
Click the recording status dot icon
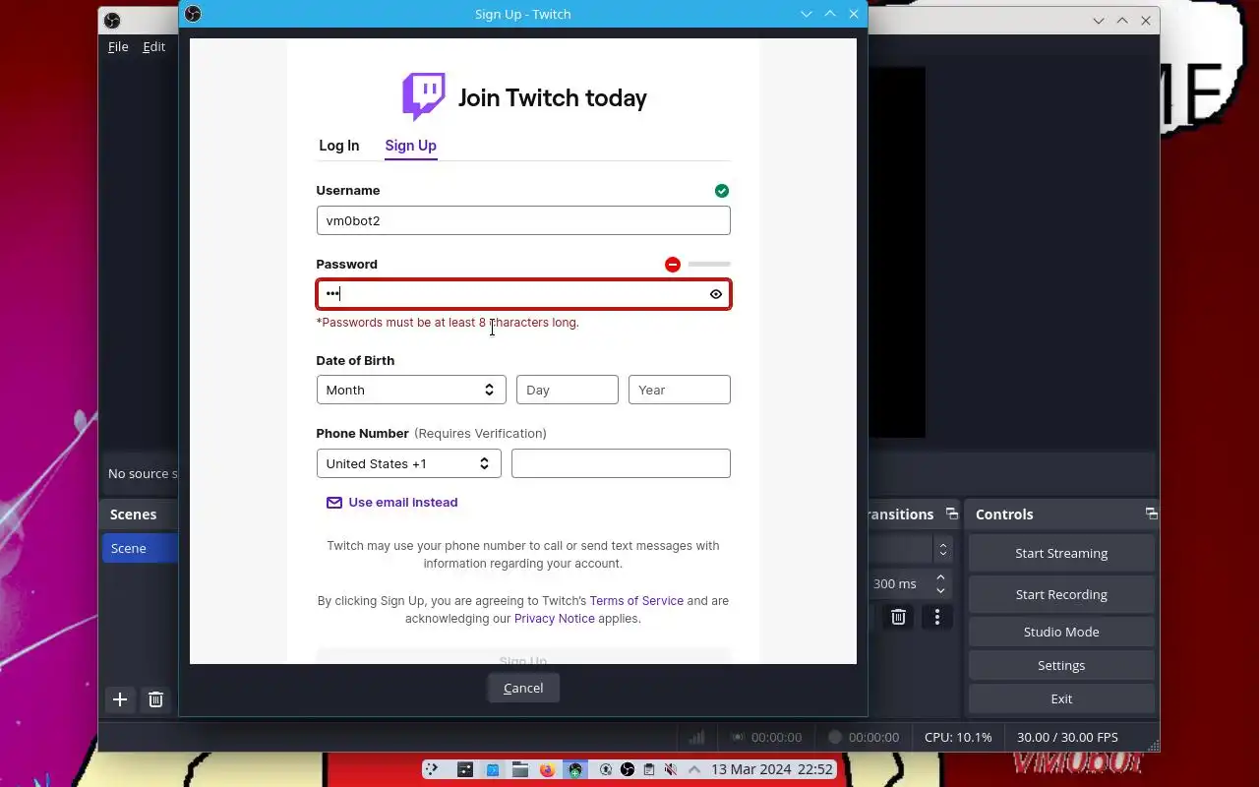[x=835, y=737]
